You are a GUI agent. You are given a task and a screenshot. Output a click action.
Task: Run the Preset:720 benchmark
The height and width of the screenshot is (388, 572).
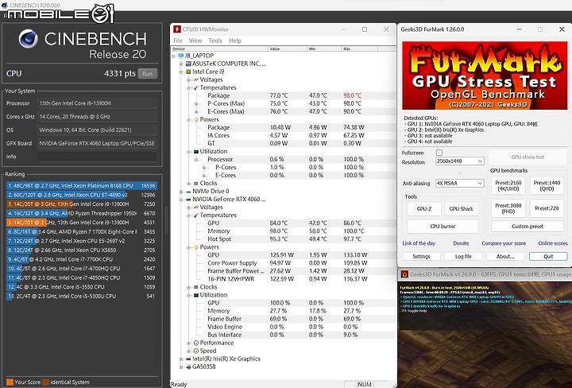pyautogui.click(x=547, y=208)
